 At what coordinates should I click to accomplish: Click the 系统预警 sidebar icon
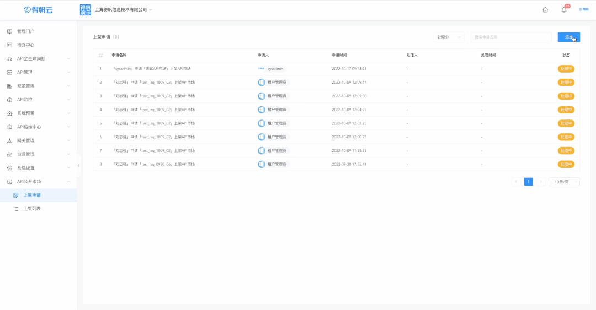pyautogui.click(x=9, y=113)
